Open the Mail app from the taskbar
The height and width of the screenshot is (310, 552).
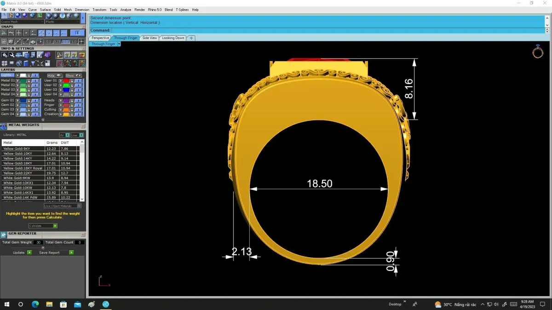tap(77, 304)
